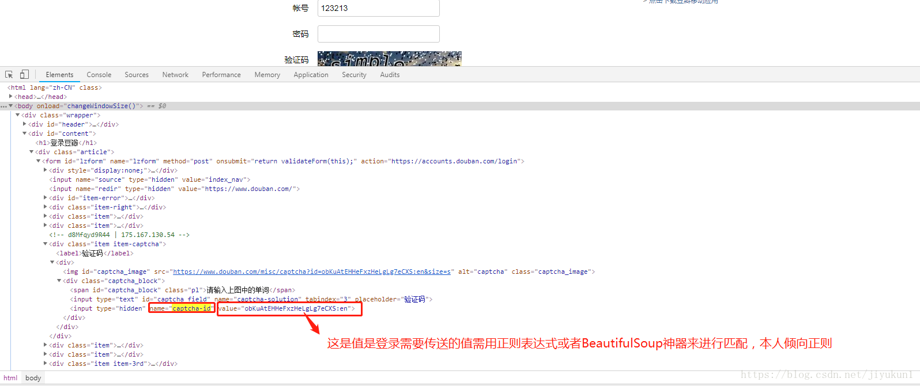Select the img id captcha_image line

coord(329,272)
